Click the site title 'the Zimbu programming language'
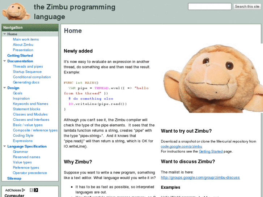 pos(75,12)
